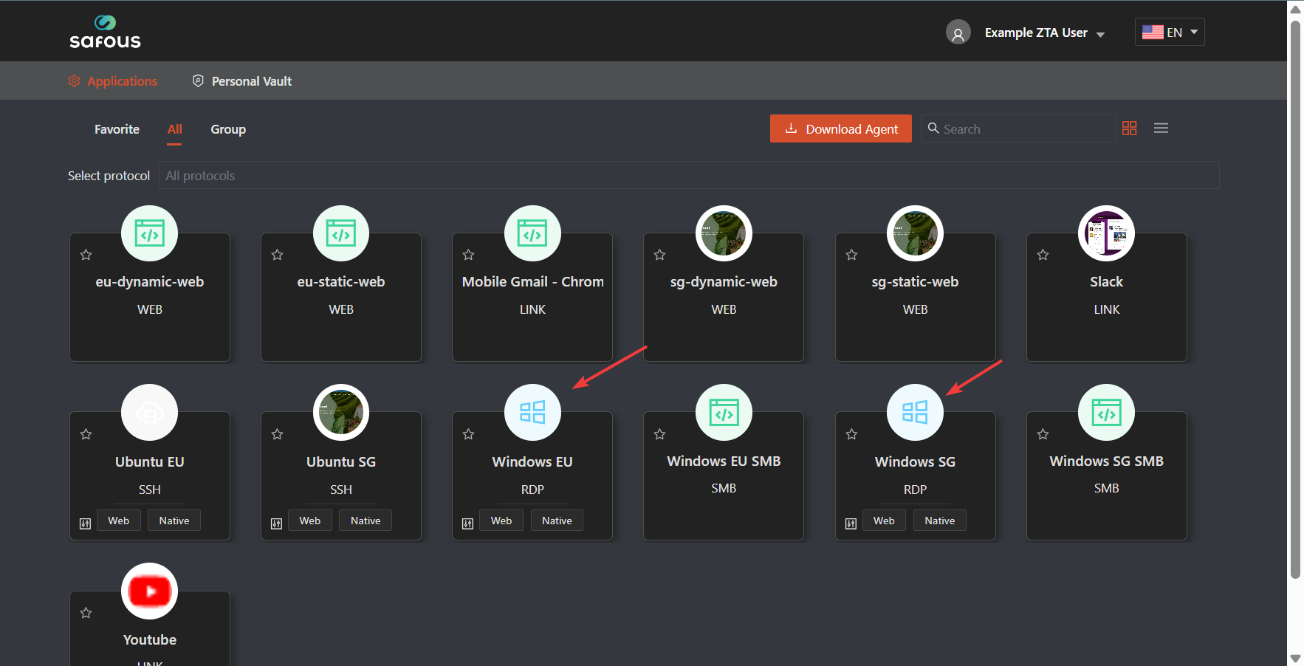Mark Ubuntu EU as favorite

click(x=85, y=434)
